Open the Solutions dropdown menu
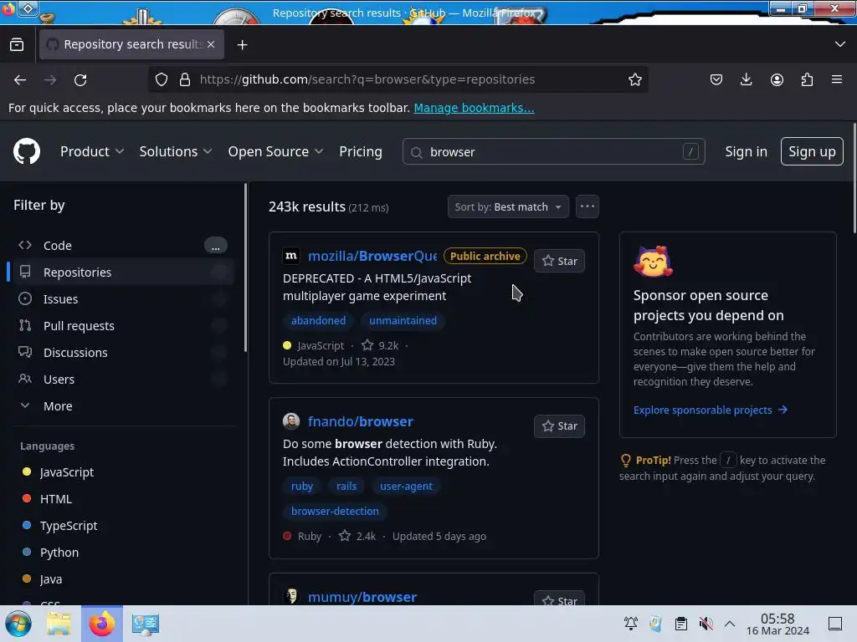Screen dimensions: 857x642 pos(176,151)
